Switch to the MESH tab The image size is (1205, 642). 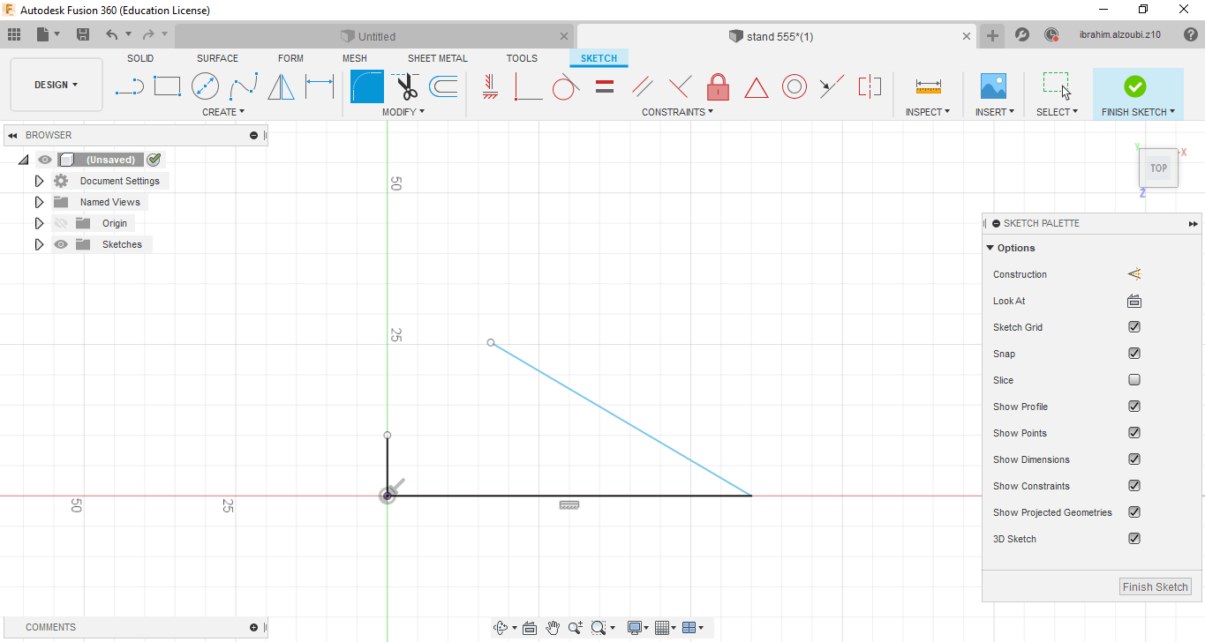coord(355,58)
